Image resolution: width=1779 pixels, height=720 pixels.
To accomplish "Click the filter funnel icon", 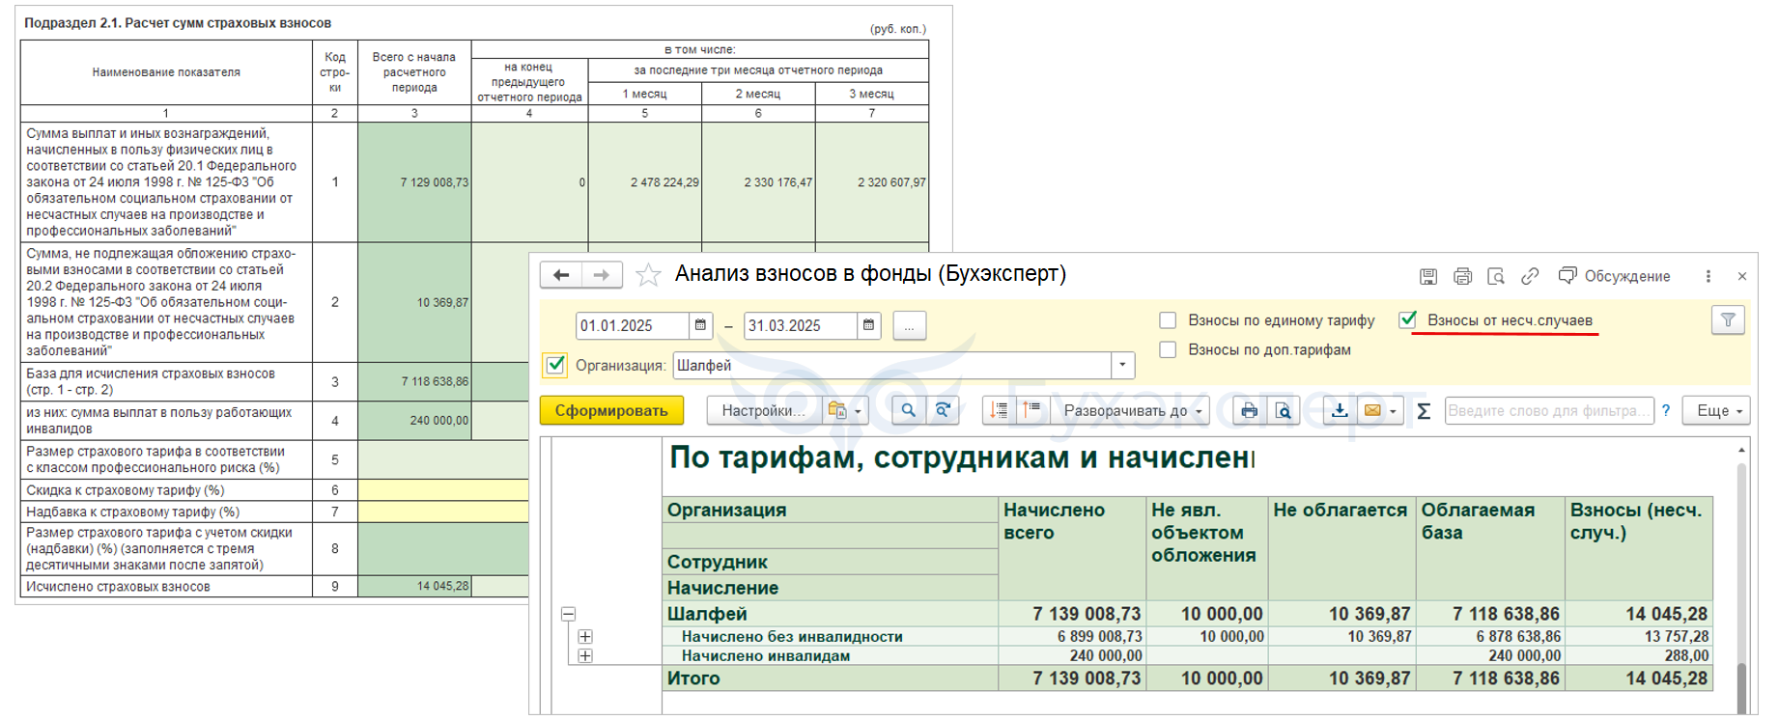I will click(x=1727, y=320).
